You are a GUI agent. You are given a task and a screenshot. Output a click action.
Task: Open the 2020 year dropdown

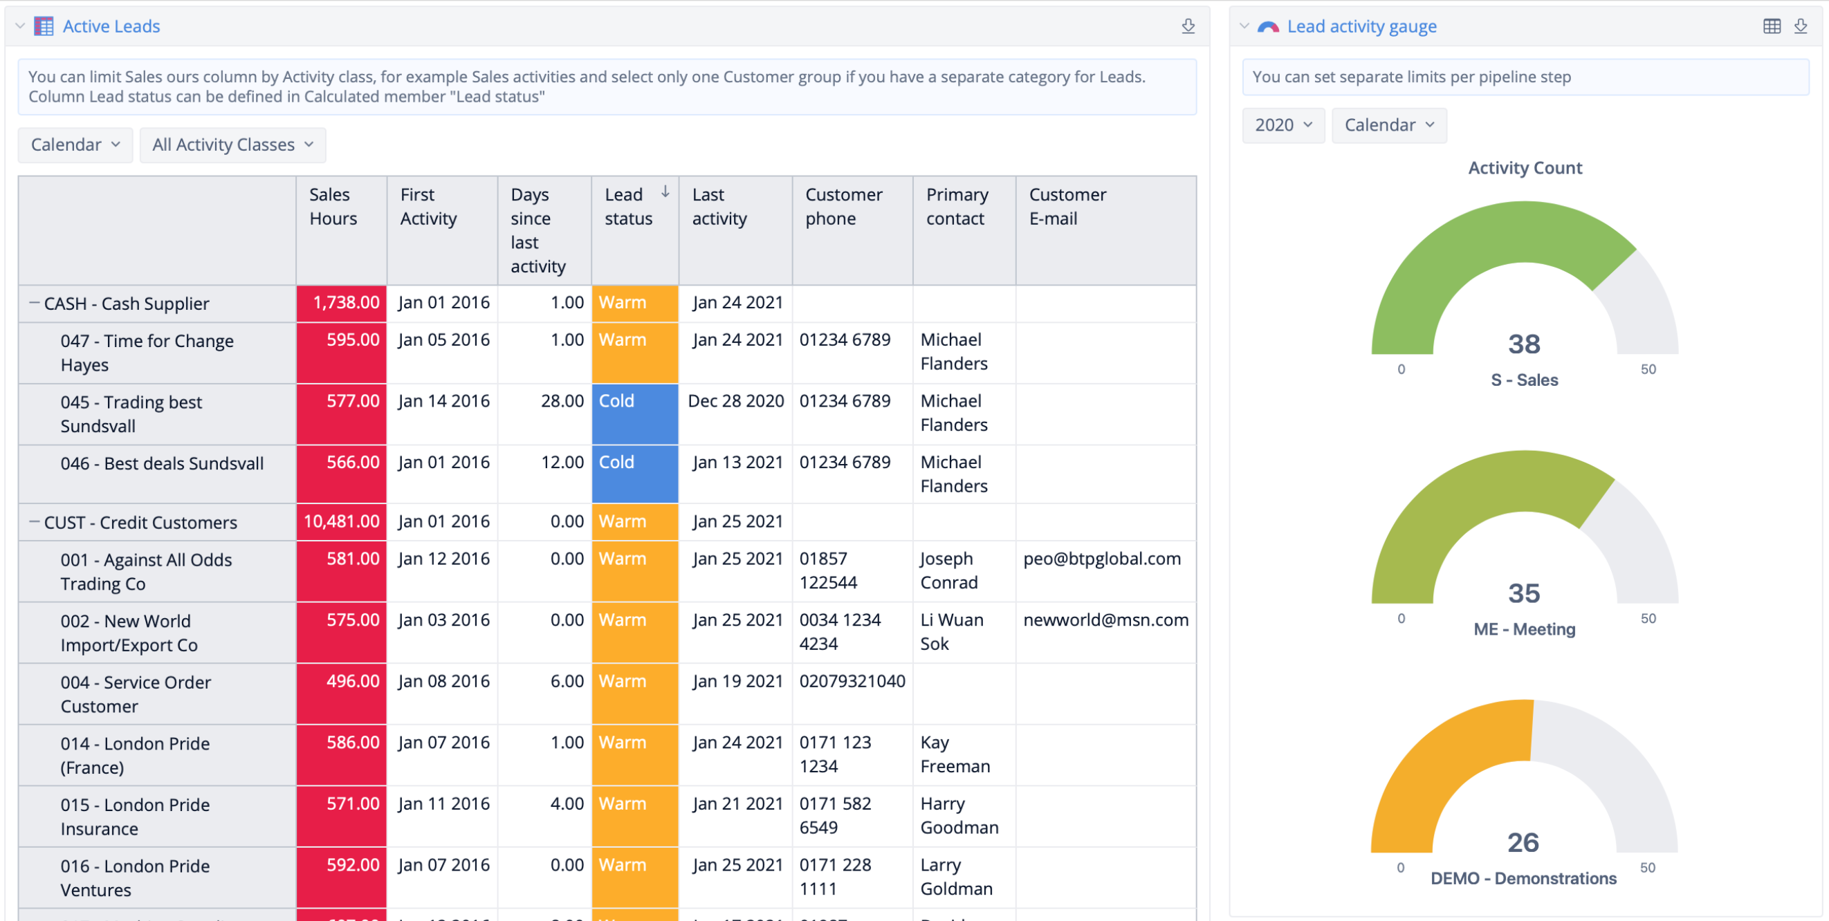pyautogui.click(x=1283, y=125)
